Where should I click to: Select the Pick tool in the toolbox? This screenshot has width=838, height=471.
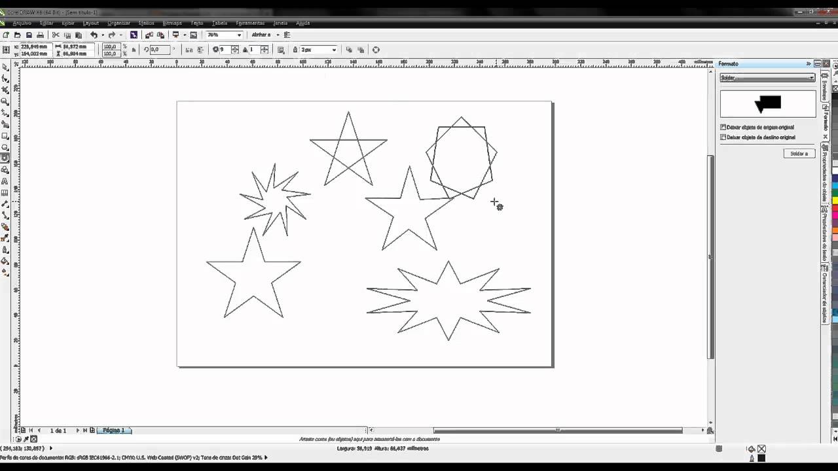(x=5, y=67)
